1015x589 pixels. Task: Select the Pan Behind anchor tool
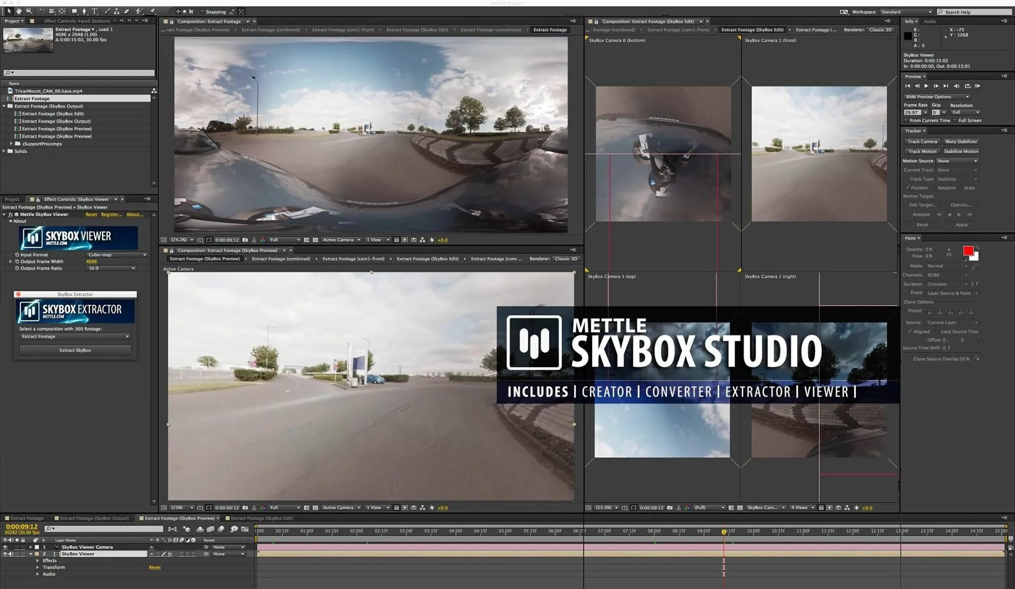coord(62,11)
